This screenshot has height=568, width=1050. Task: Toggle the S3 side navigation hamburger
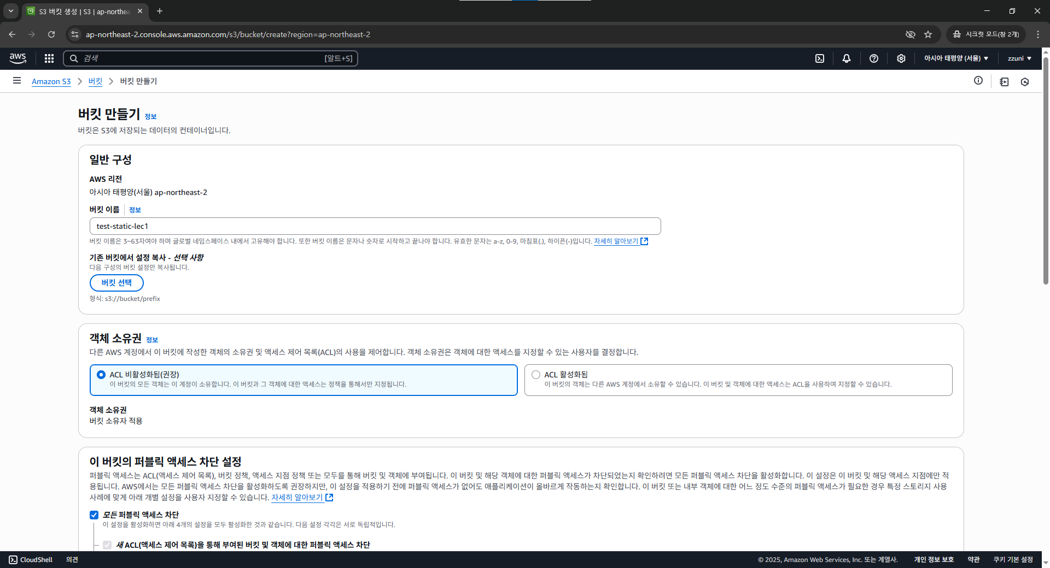point(17,81)
